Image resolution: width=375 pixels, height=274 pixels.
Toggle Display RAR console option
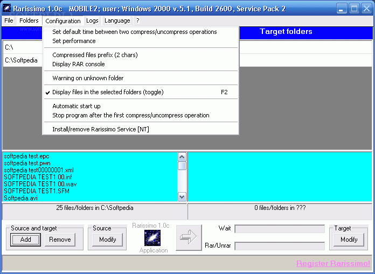pos(141,64)
